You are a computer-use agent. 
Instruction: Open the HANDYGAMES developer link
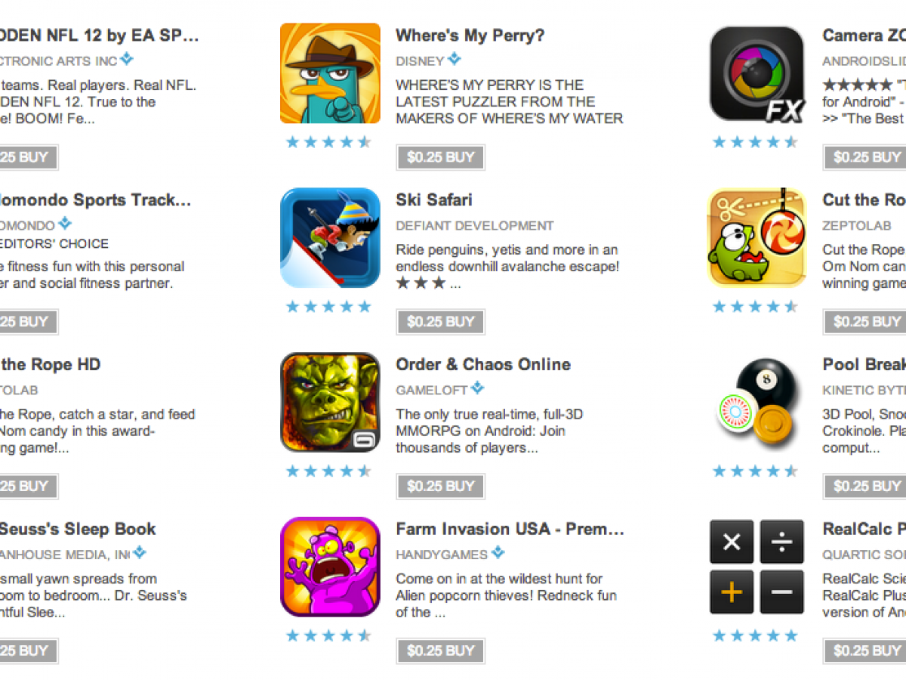tap(442, 555)
